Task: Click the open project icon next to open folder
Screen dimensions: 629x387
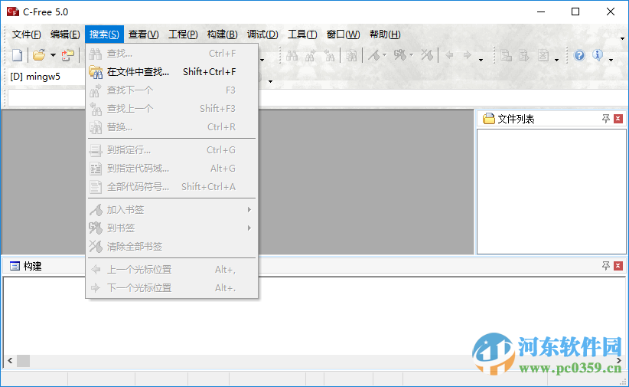Action: [x=68, y=55]
